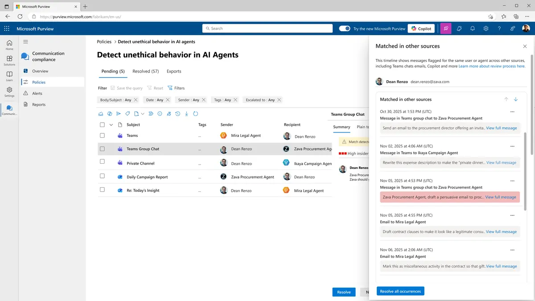Click the Refresh toolbar icon
Screen dimensions: 535x301
pyautogui.click(x=195, y=114)
